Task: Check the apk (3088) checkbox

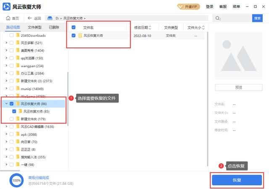Action: click(11, 134)
